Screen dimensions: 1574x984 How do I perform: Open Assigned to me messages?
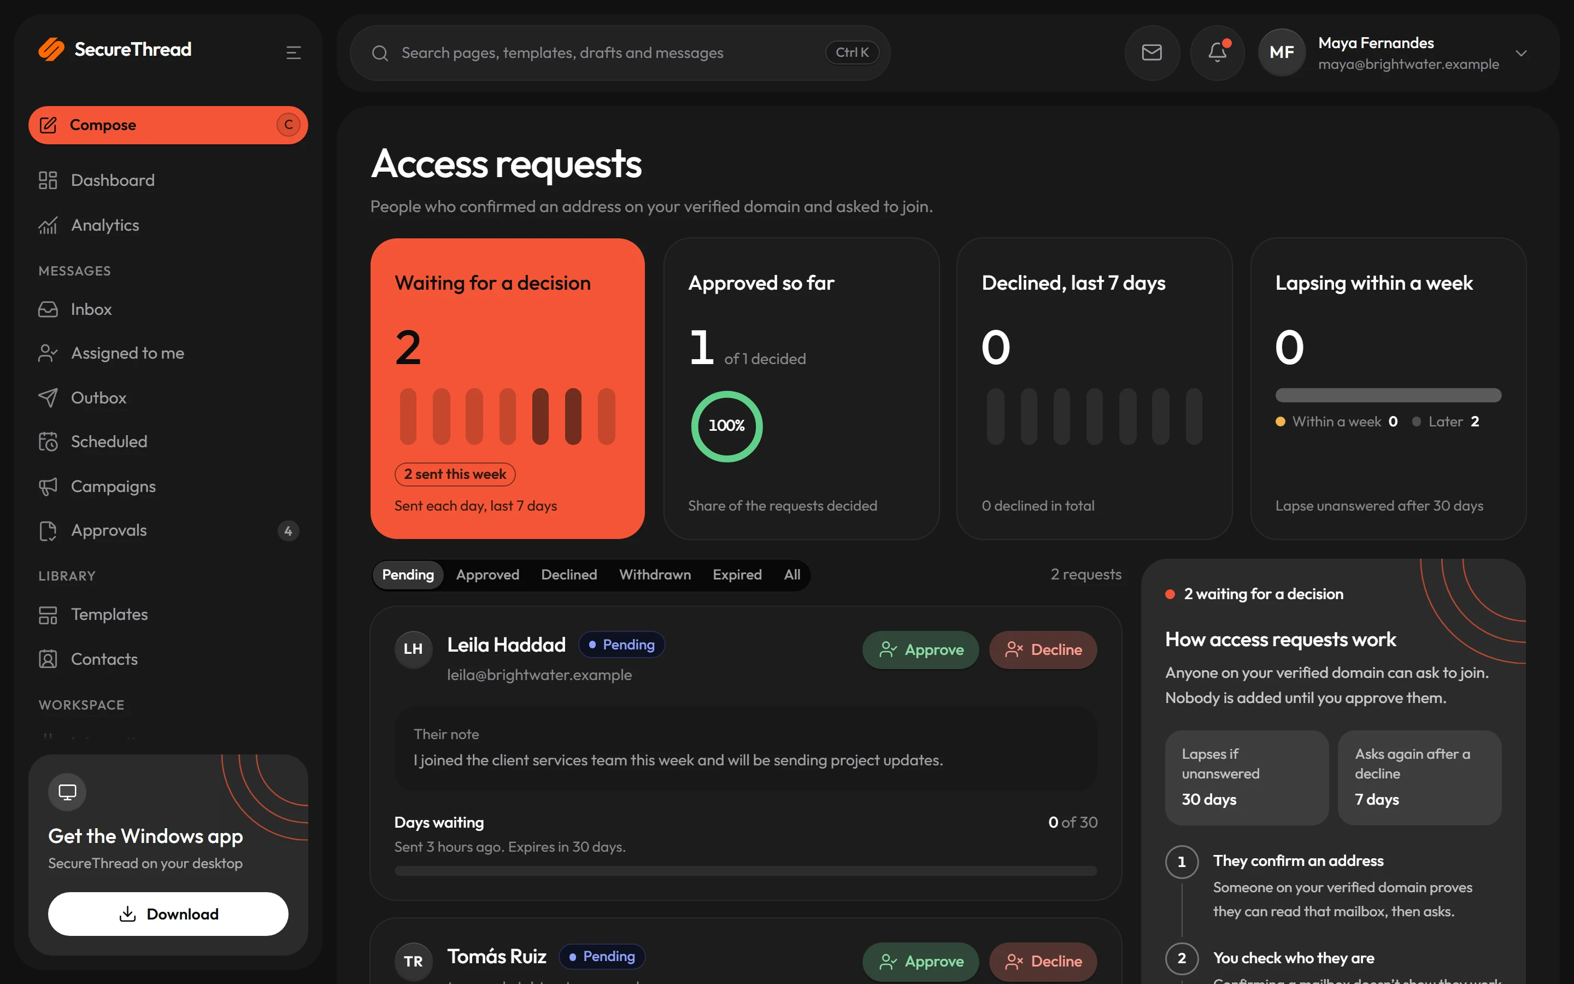pyautogui.click(x=168, y=353)
